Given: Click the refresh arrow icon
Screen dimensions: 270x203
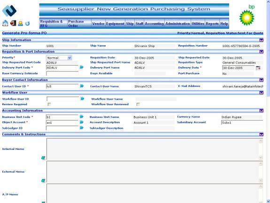Looking at the screenshot, I should pos(27,23).
